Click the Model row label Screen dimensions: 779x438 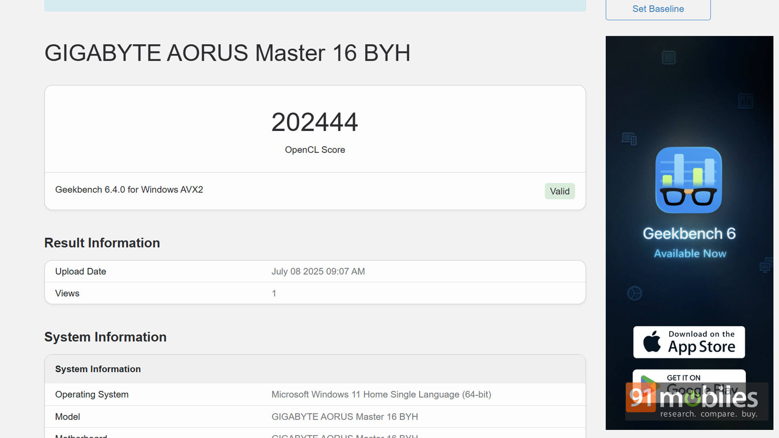(67, 417)
